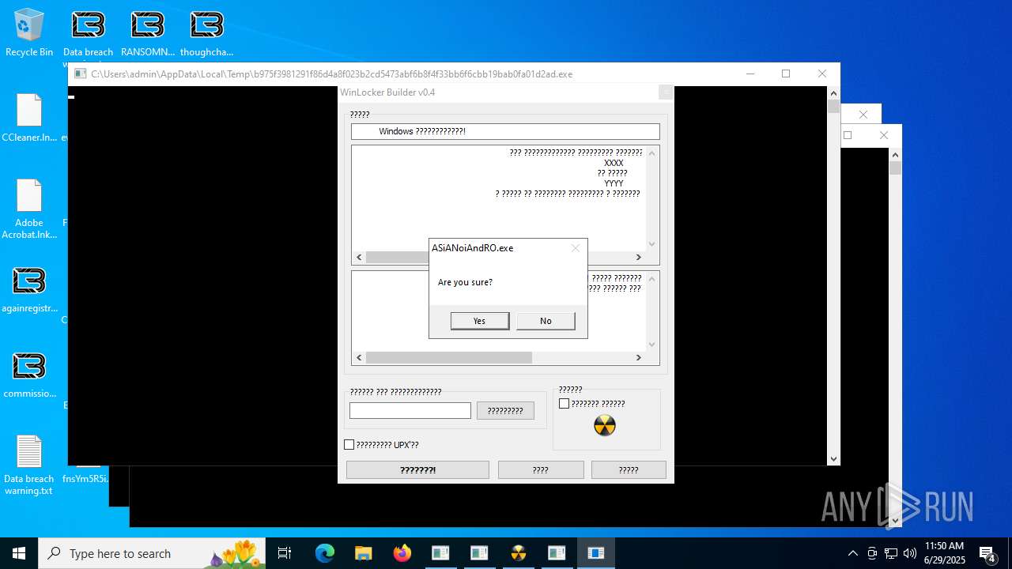1012x569 pixels.
Task: Click the input field above the UPX checkbox
Action: (410, 411)
